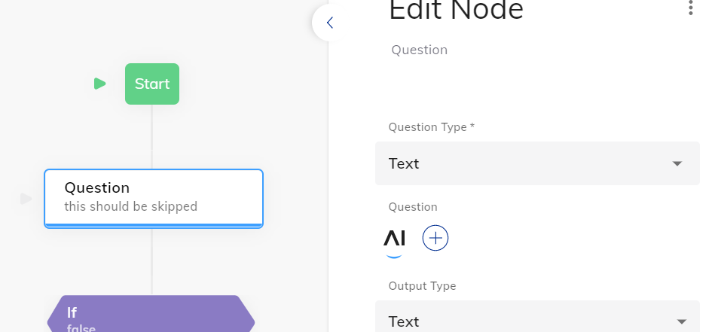Click the Output Type dropdown arrow

point(682,322)
